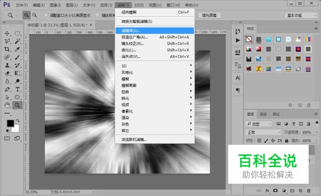The width and height of the screenshot is (321, 196).
Task: Select the Clone Stamp tool
Action: tap(7, 65)
